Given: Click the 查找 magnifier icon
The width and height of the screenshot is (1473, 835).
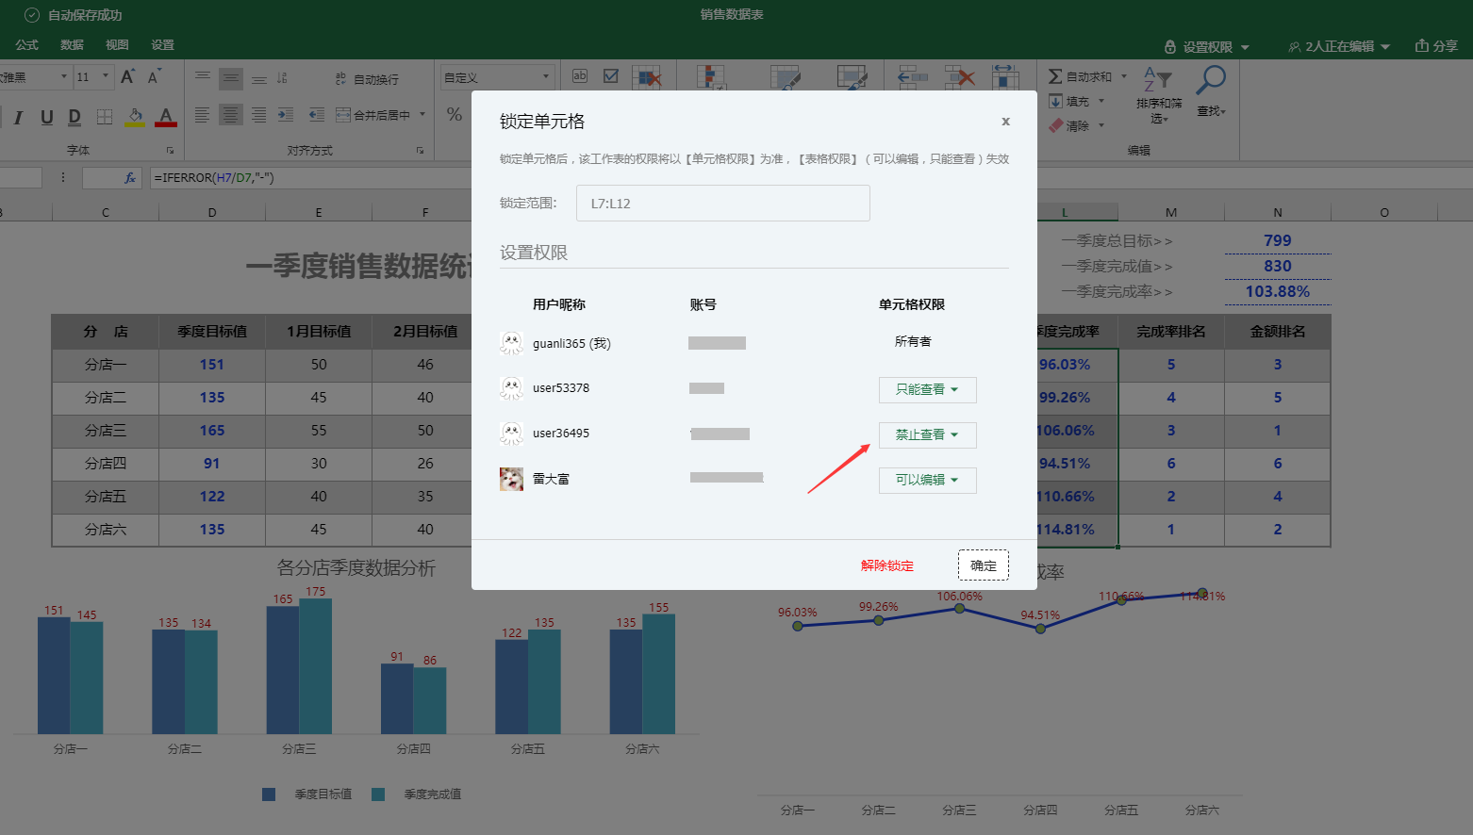Looking at the screenshot, I should (1211, 82).
